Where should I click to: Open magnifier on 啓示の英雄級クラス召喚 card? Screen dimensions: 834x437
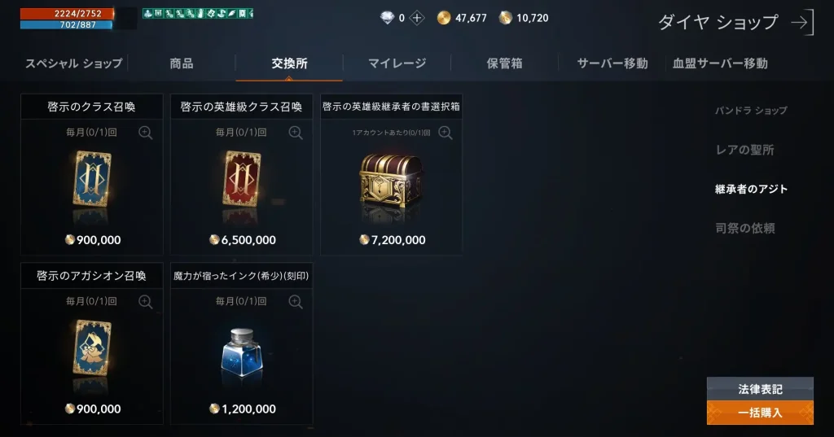pos(296,133)
